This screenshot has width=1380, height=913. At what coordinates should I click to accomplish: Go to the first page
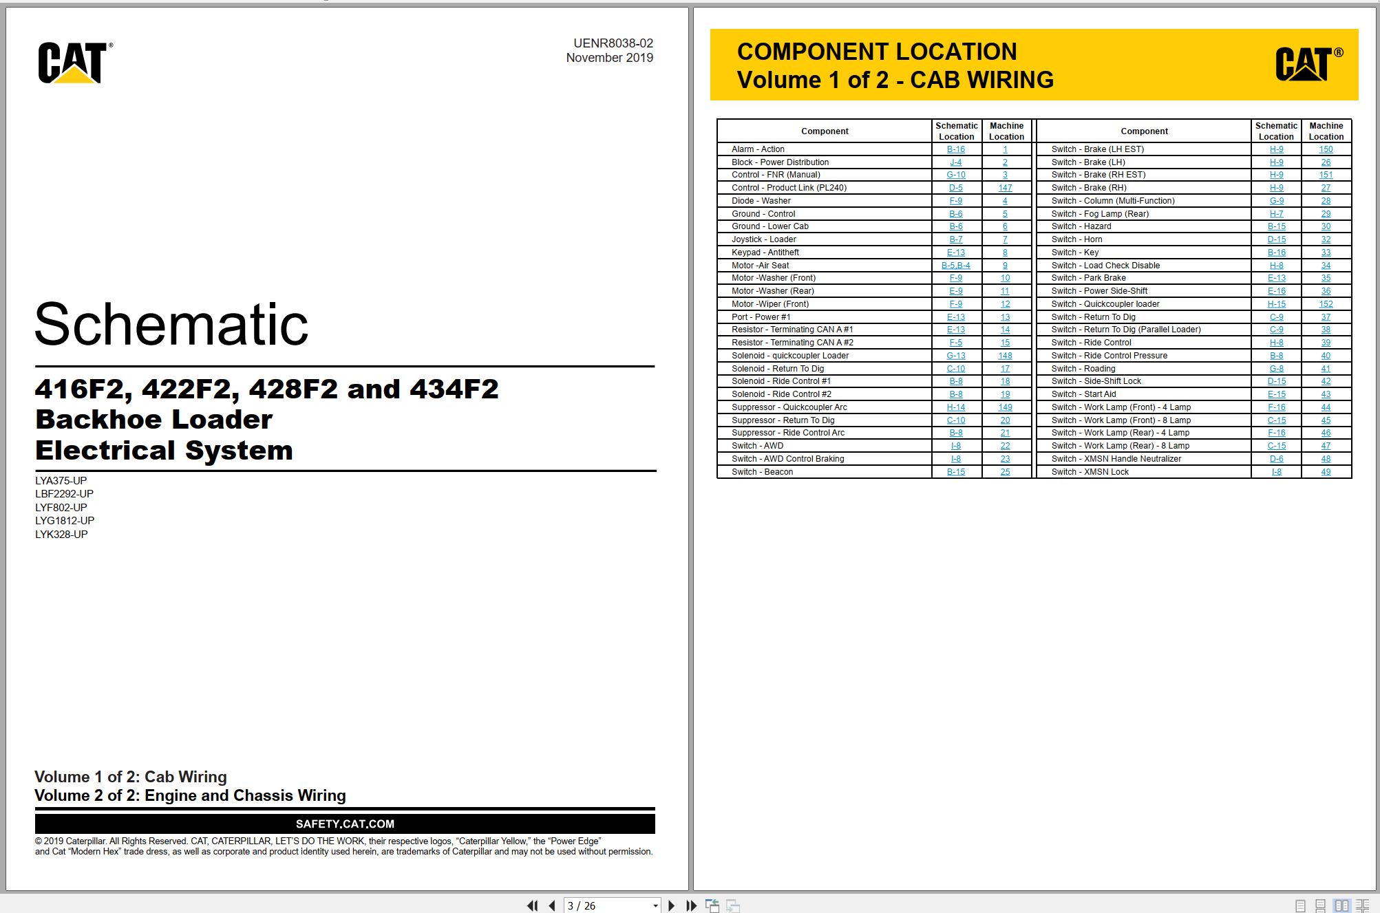click(x=533, y=905)
